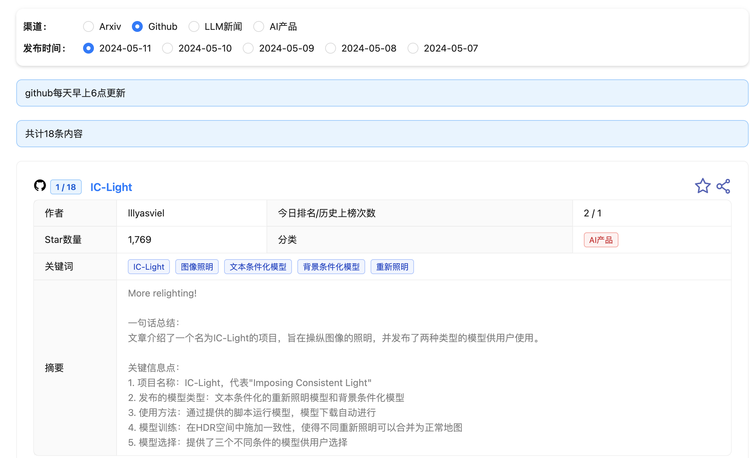Image resolution: width=750 pixels, height=458 pixels.
Task: Click the More relighting! summary line
Action: pyautogui.click(x=162, y=293)
